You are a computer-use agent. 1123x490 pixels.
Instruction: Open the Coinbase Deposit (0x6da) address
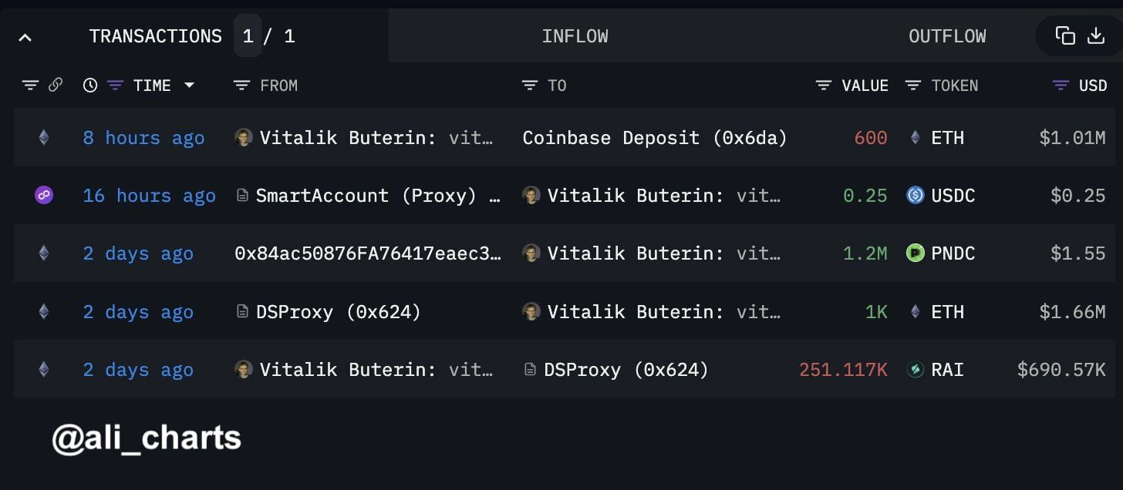(655, 138)
